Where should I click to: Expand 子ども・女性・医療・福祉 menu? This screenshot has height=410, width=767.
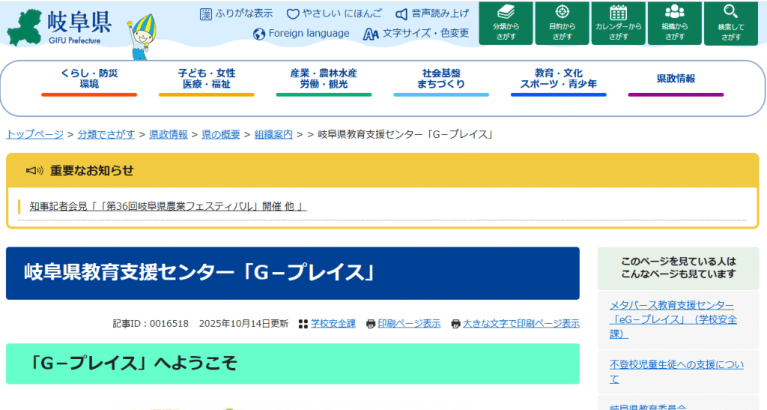pyautogui.click(x=206, y=79)
